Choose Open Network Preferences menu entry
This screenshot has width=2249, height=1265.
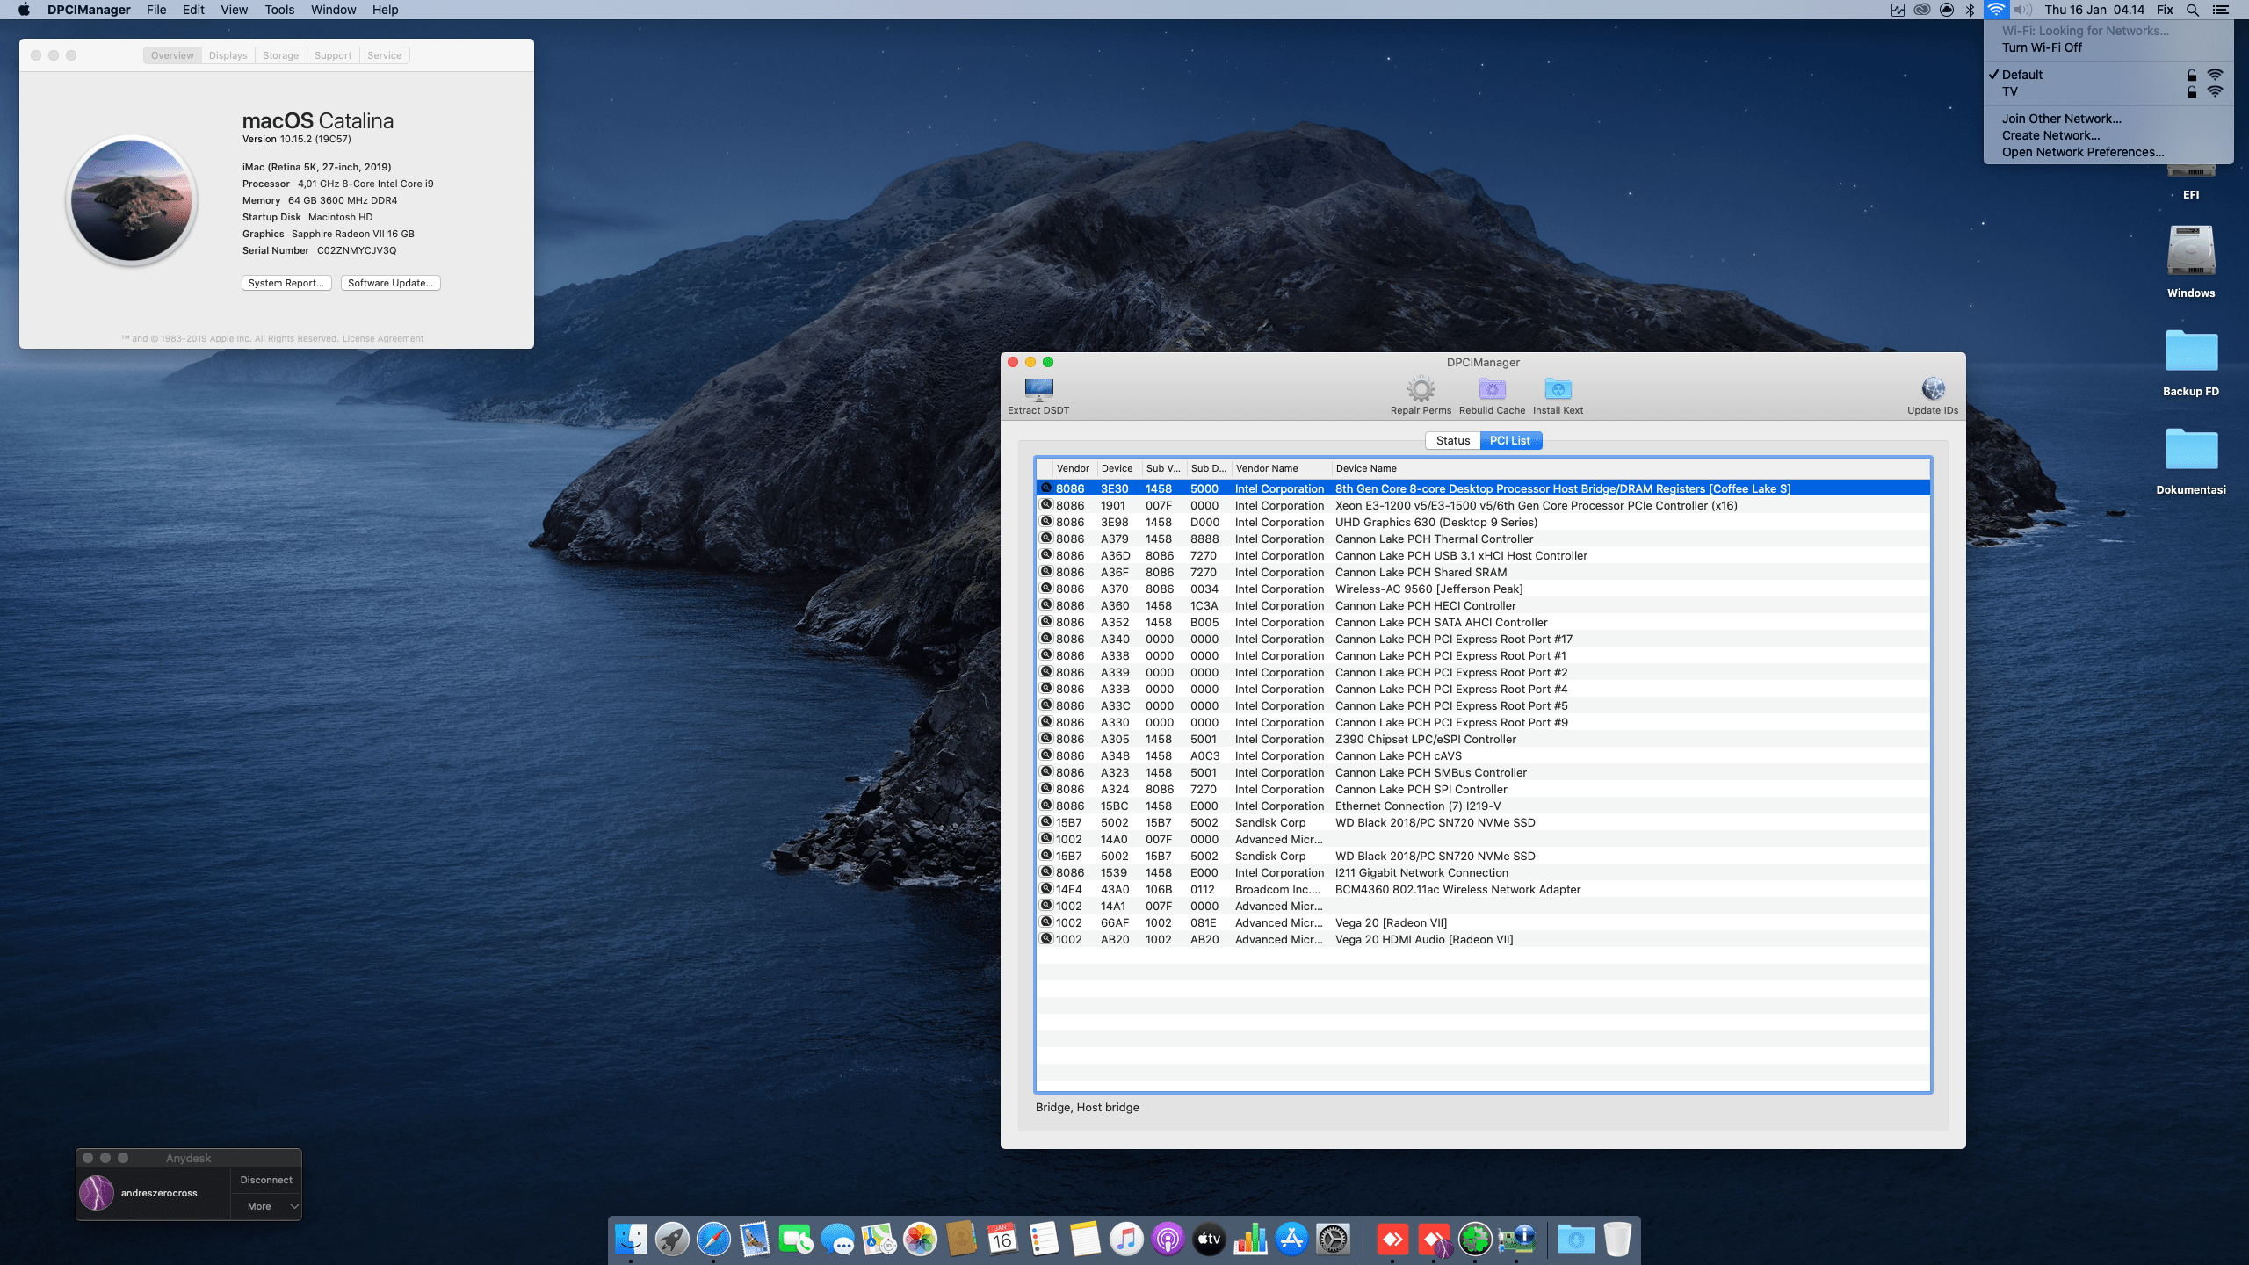(2082, 152)
